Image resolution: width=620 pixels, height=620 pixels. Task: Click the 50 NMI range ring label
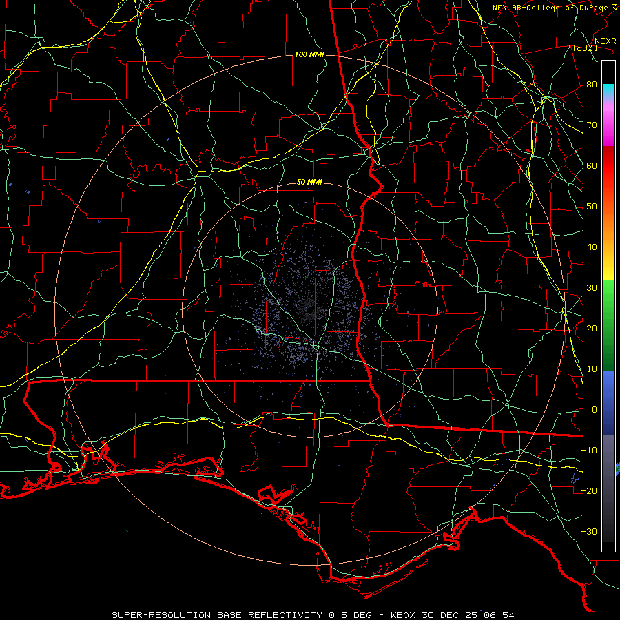[x=309, y=183]
